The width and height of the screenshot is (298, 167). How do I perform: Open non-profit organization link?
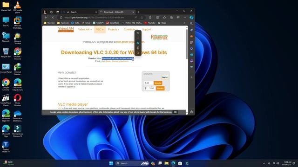point(130,42)
